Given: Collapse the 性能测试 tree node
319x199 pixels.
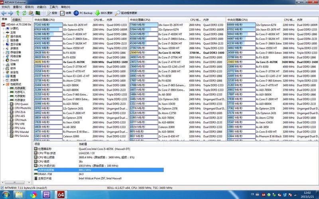Looking at the screenshot, I should [4, 84].
